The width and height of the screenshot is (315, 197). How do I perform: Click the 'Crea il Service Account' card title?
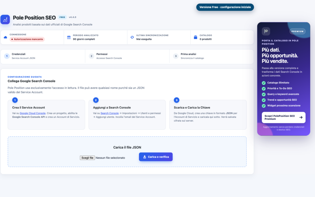pos(29,107)
